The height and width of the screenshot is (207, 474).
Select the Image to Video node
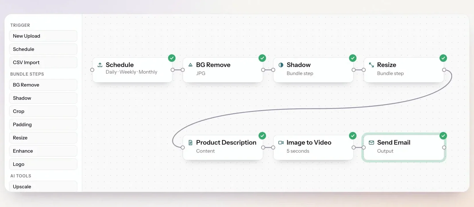coord(313,147)
